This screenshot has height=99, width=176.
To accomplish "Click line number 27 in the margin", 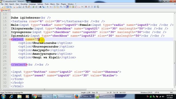I will click(x=5, y=65).
